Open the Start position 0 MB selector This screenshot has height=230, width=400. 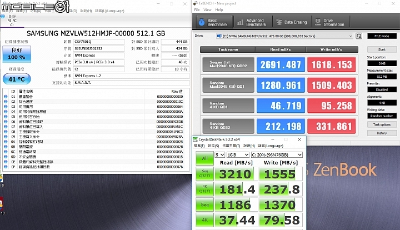click(382, 63)
